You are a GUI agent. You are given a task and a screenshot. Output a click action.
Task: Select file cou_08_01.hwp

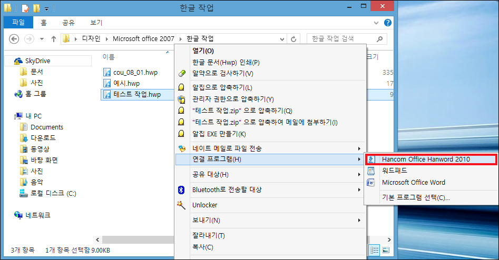pyautogui.click(x=135, y=73)
